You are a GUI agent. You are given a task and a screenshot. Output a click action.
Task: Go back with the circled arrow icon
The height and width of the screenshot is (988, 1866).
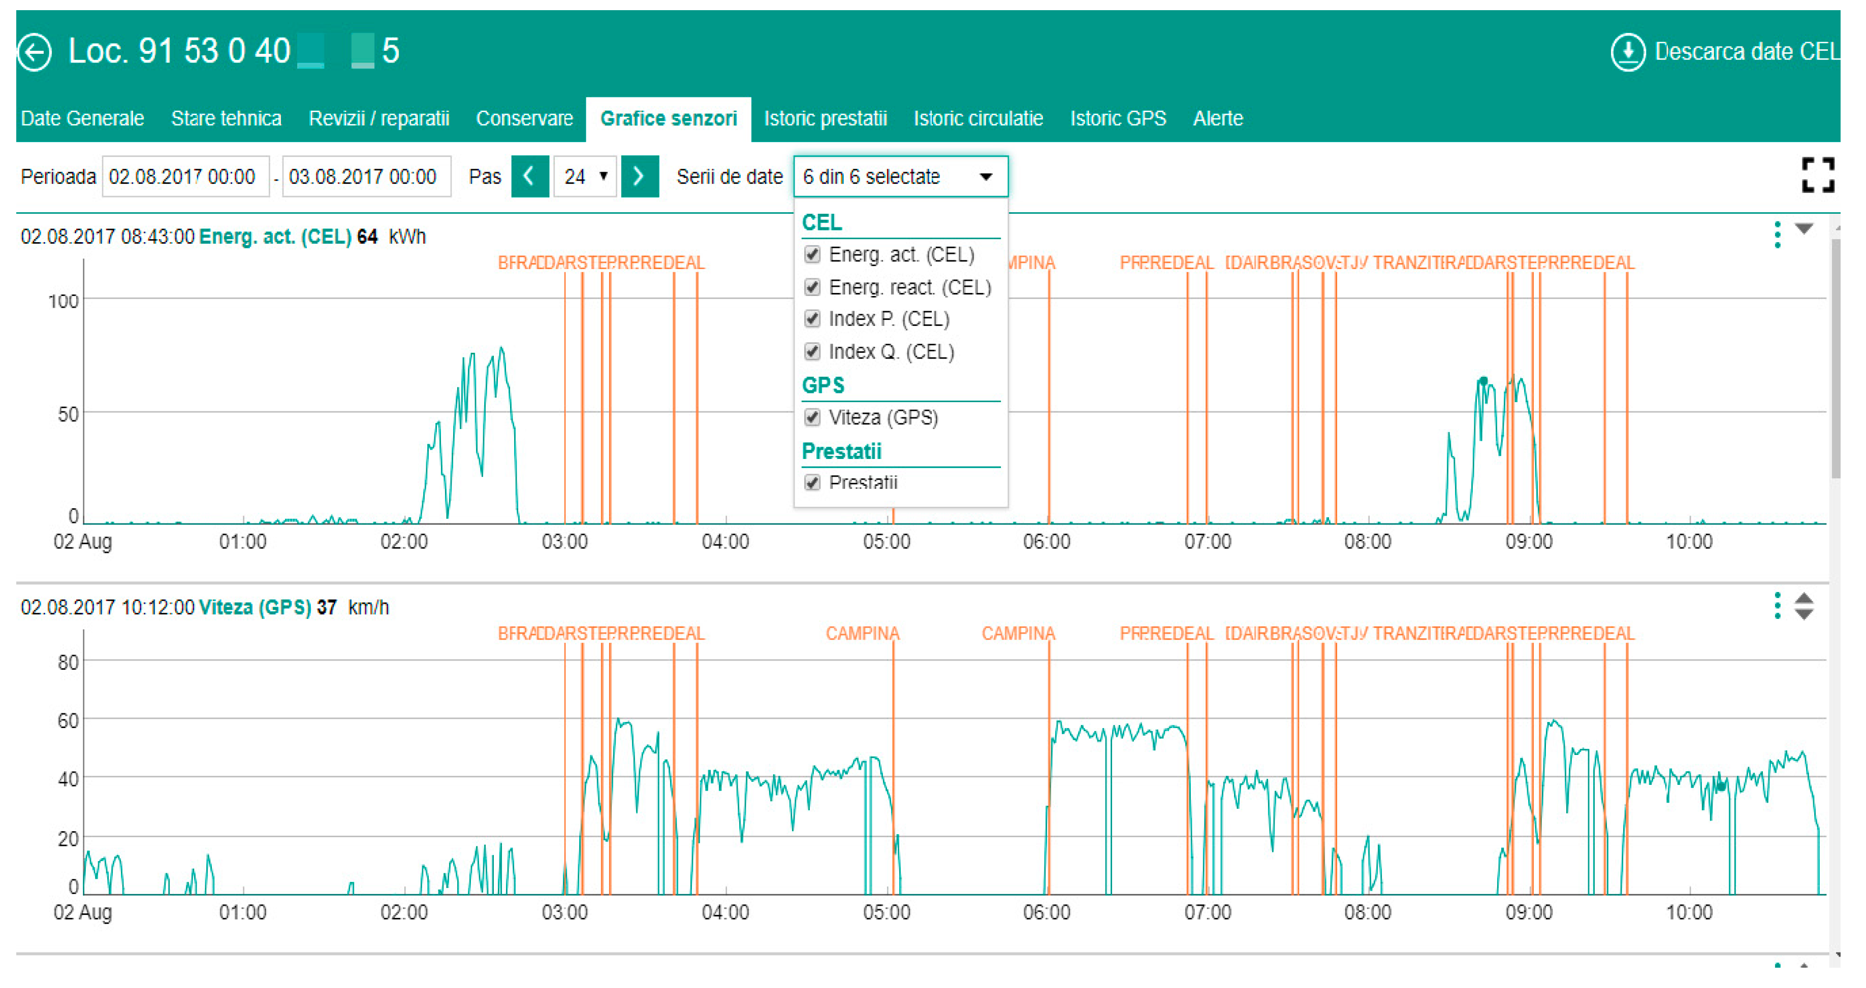click(x=34, y=52)
